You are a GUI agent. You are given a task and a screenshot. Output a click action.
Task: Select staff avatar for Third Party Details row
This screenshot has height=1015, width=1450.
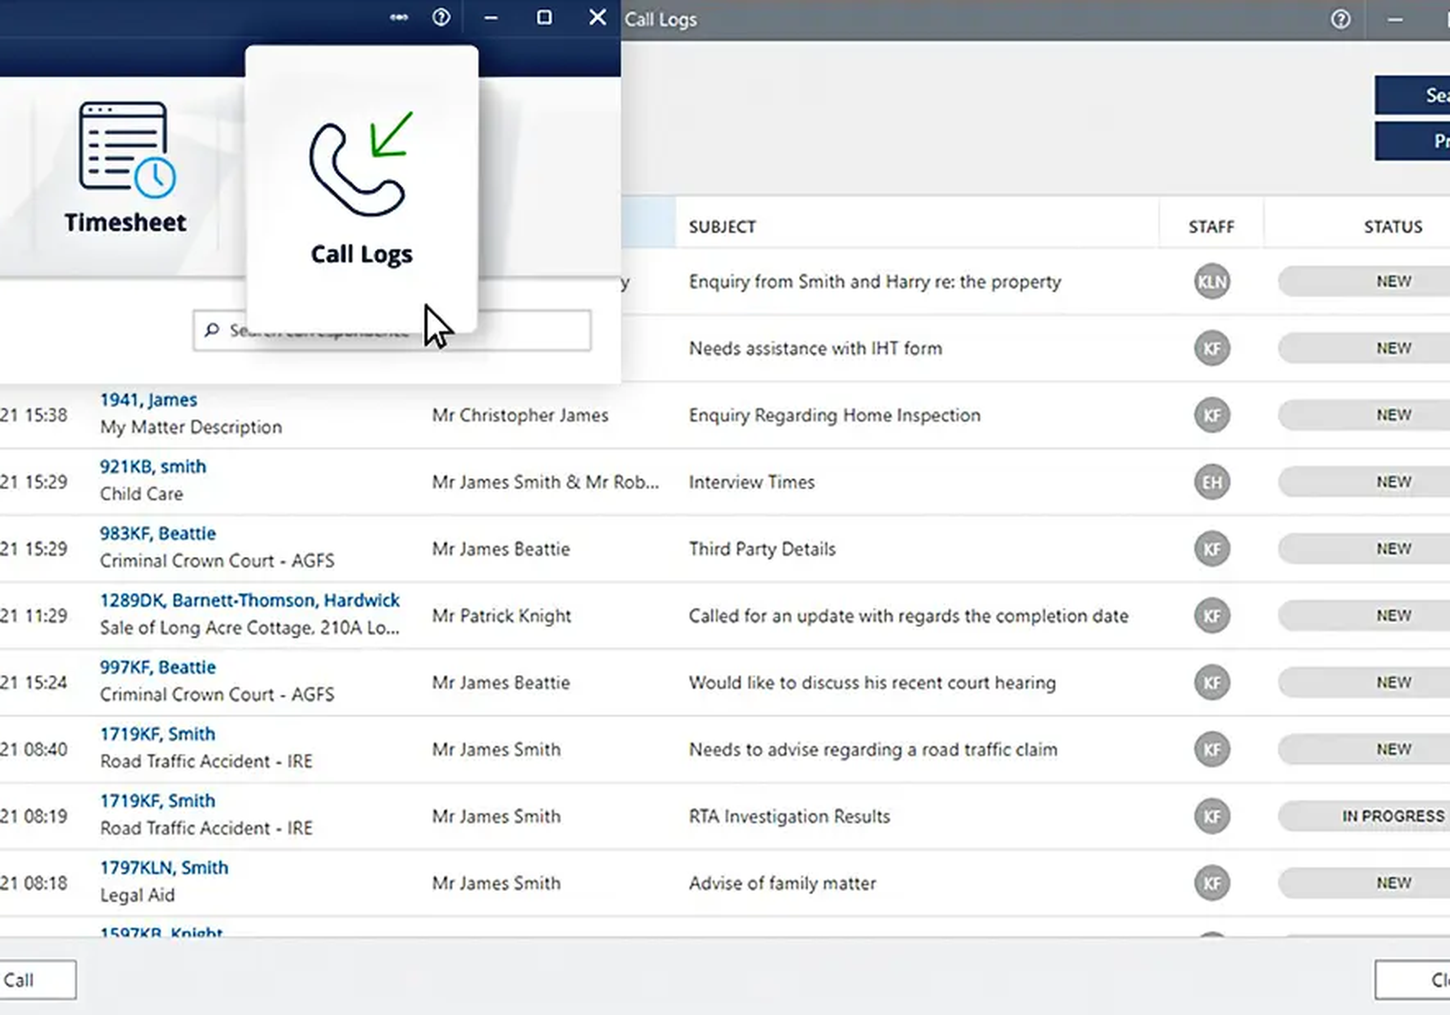(x=1211, y=549)
